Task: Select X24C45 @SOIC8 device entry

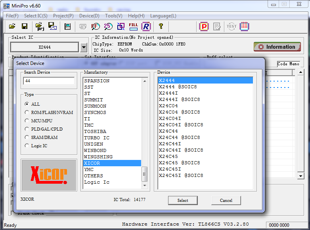Action: pyautogui.click(x=205, y=163)
